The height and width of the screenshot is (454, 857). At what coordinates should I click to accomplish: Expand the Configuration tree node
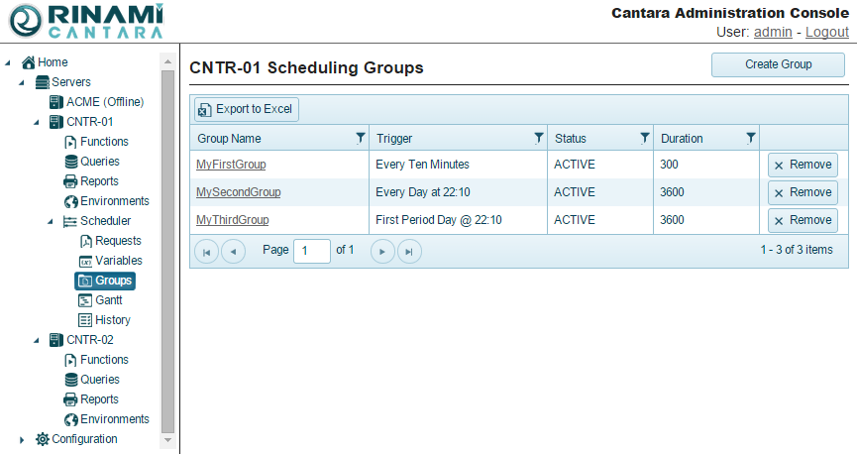click(23, 439)
